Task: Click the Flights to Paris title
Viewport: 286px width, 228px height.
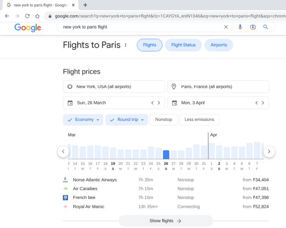Action: 92,45
